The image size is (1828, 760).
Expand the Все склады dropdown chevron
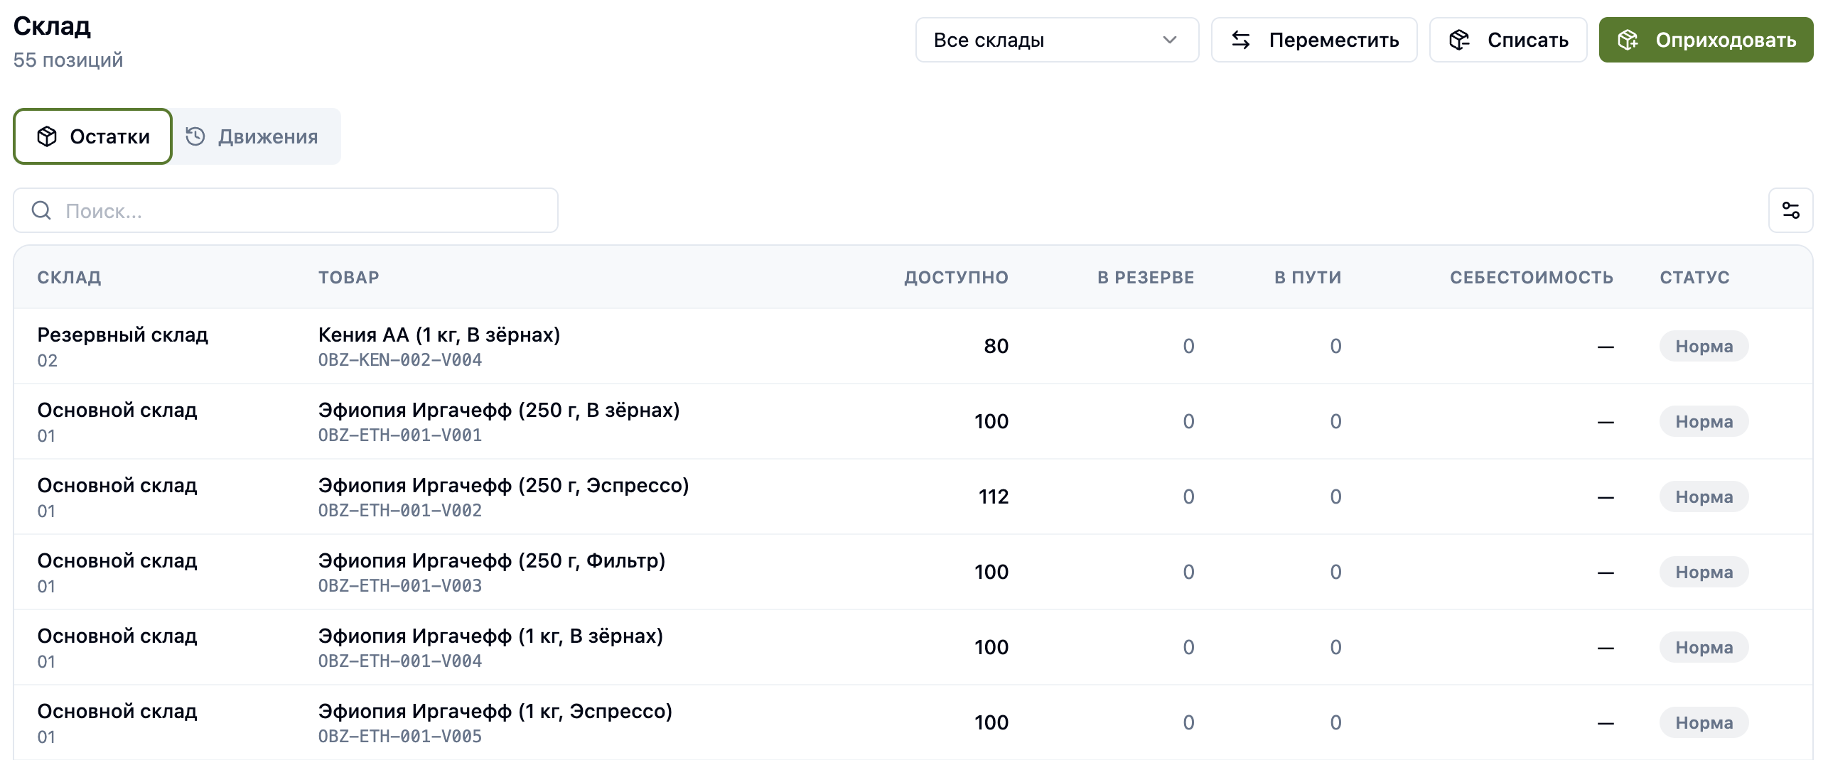[x=1170, y=40]
